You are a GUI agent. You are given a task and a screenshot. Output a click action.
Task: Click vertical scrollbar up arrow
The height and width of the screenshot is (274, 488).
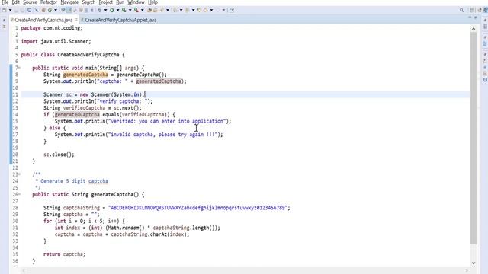click(474, 29)
